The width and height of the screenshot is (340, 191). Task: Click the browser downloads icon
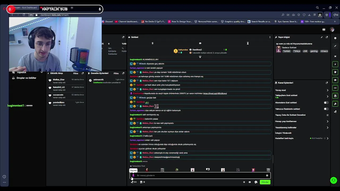tap(309, 15)
